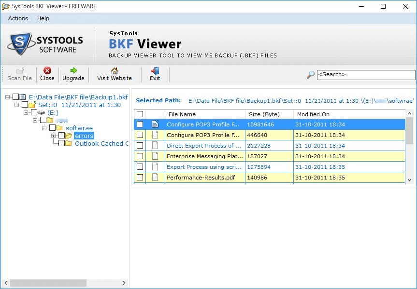This screenshot has height=289, width=417.
Task: Click the tree panel scroll right arrow
Action: tap(124, 283)
